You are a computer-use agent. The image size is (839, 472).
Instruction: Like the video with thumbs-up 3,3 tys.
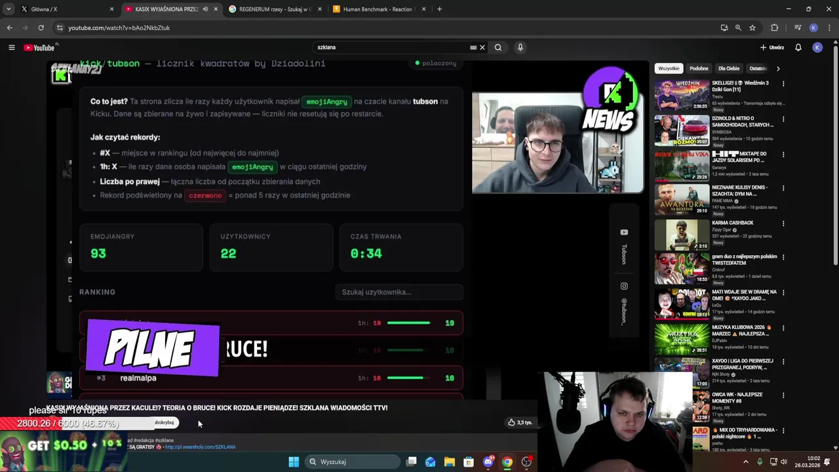click(x=520, y=422)
